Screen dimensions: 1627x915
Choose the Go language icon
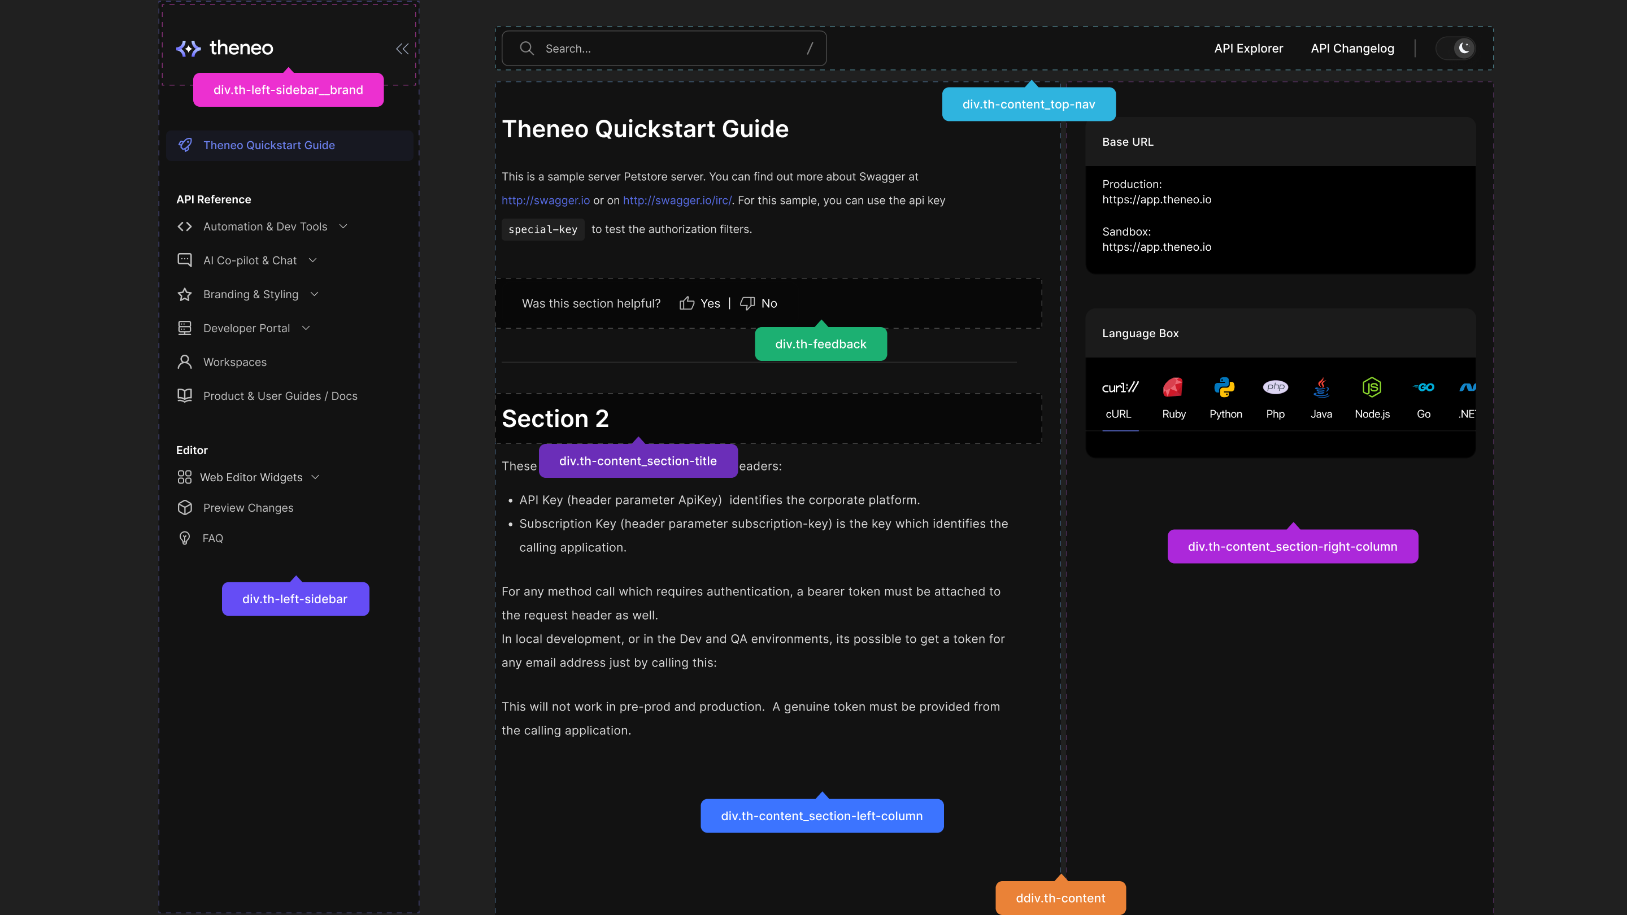[1423, 387]
